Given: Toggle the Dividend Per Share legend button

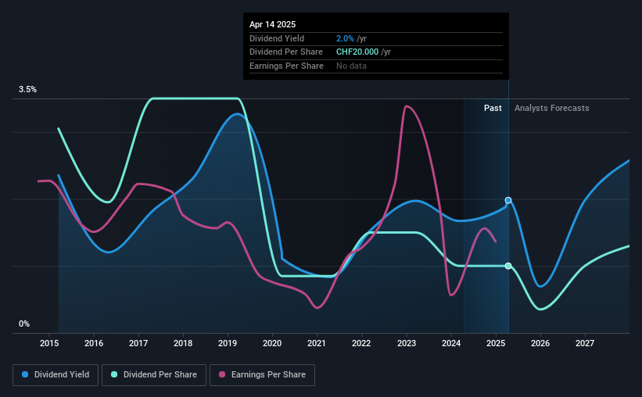Looking at the screenshot, I should click(154, 375).
